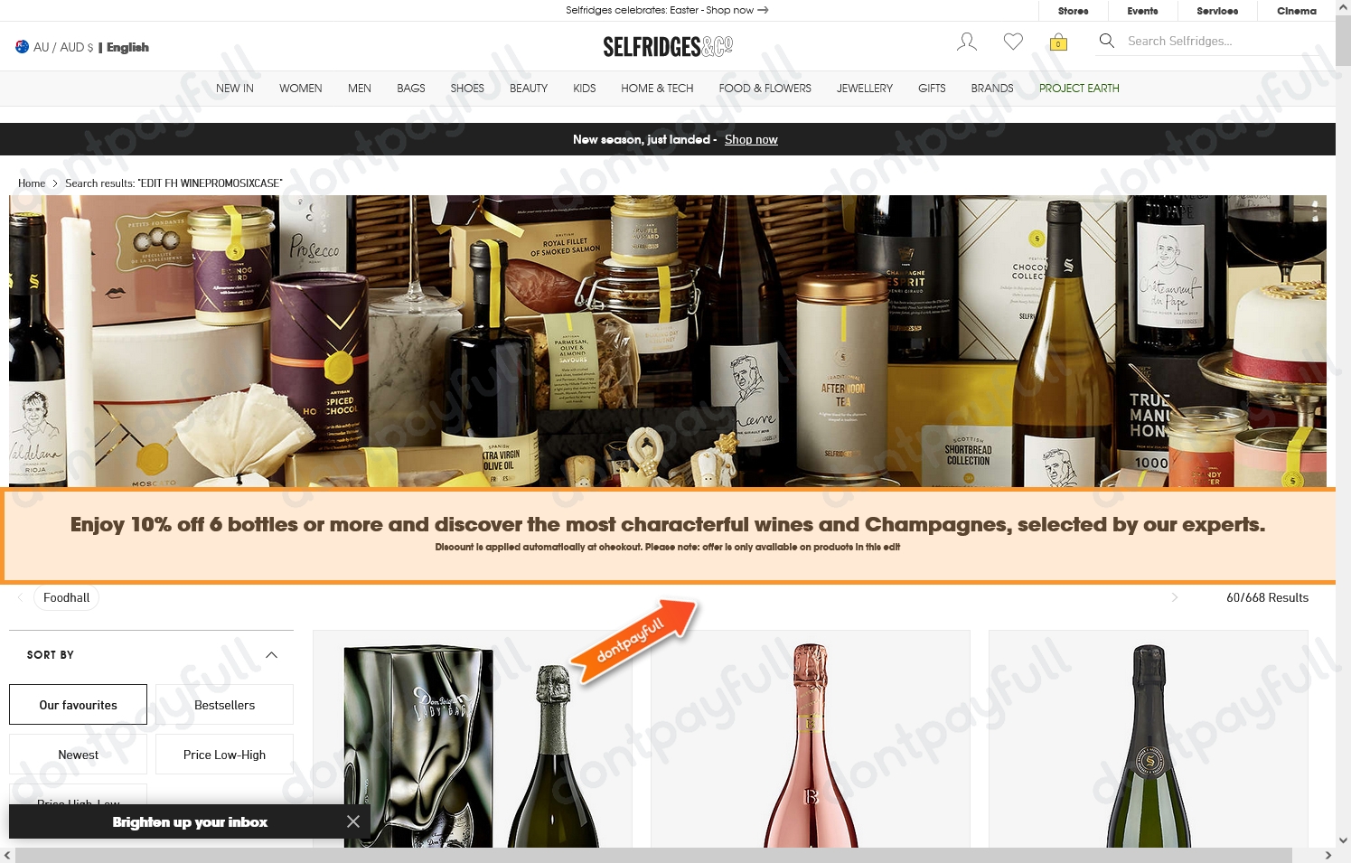Open the Gifts menu

pyautogui.click(x=932, y=89)
